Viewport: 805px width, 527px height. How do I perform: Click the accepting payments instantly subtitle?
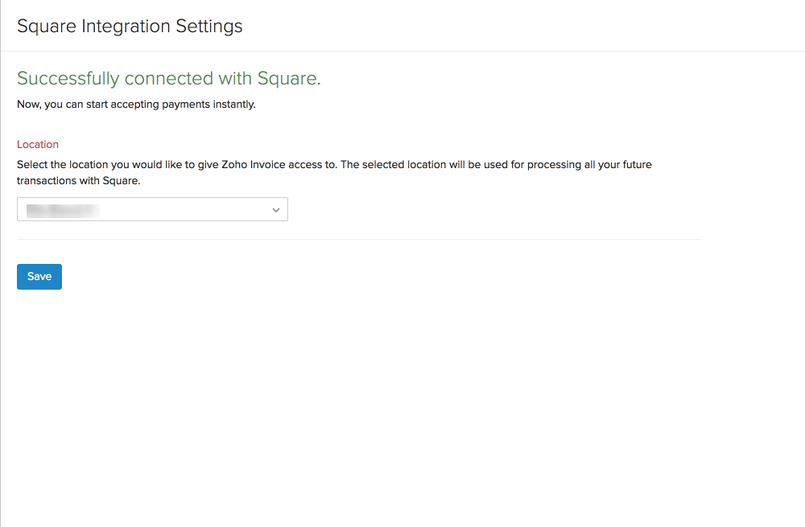click(x=135, y=104)
